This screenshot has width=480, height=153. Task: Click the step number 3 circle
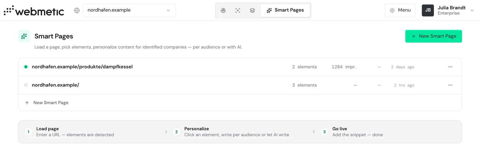[324, 132]
